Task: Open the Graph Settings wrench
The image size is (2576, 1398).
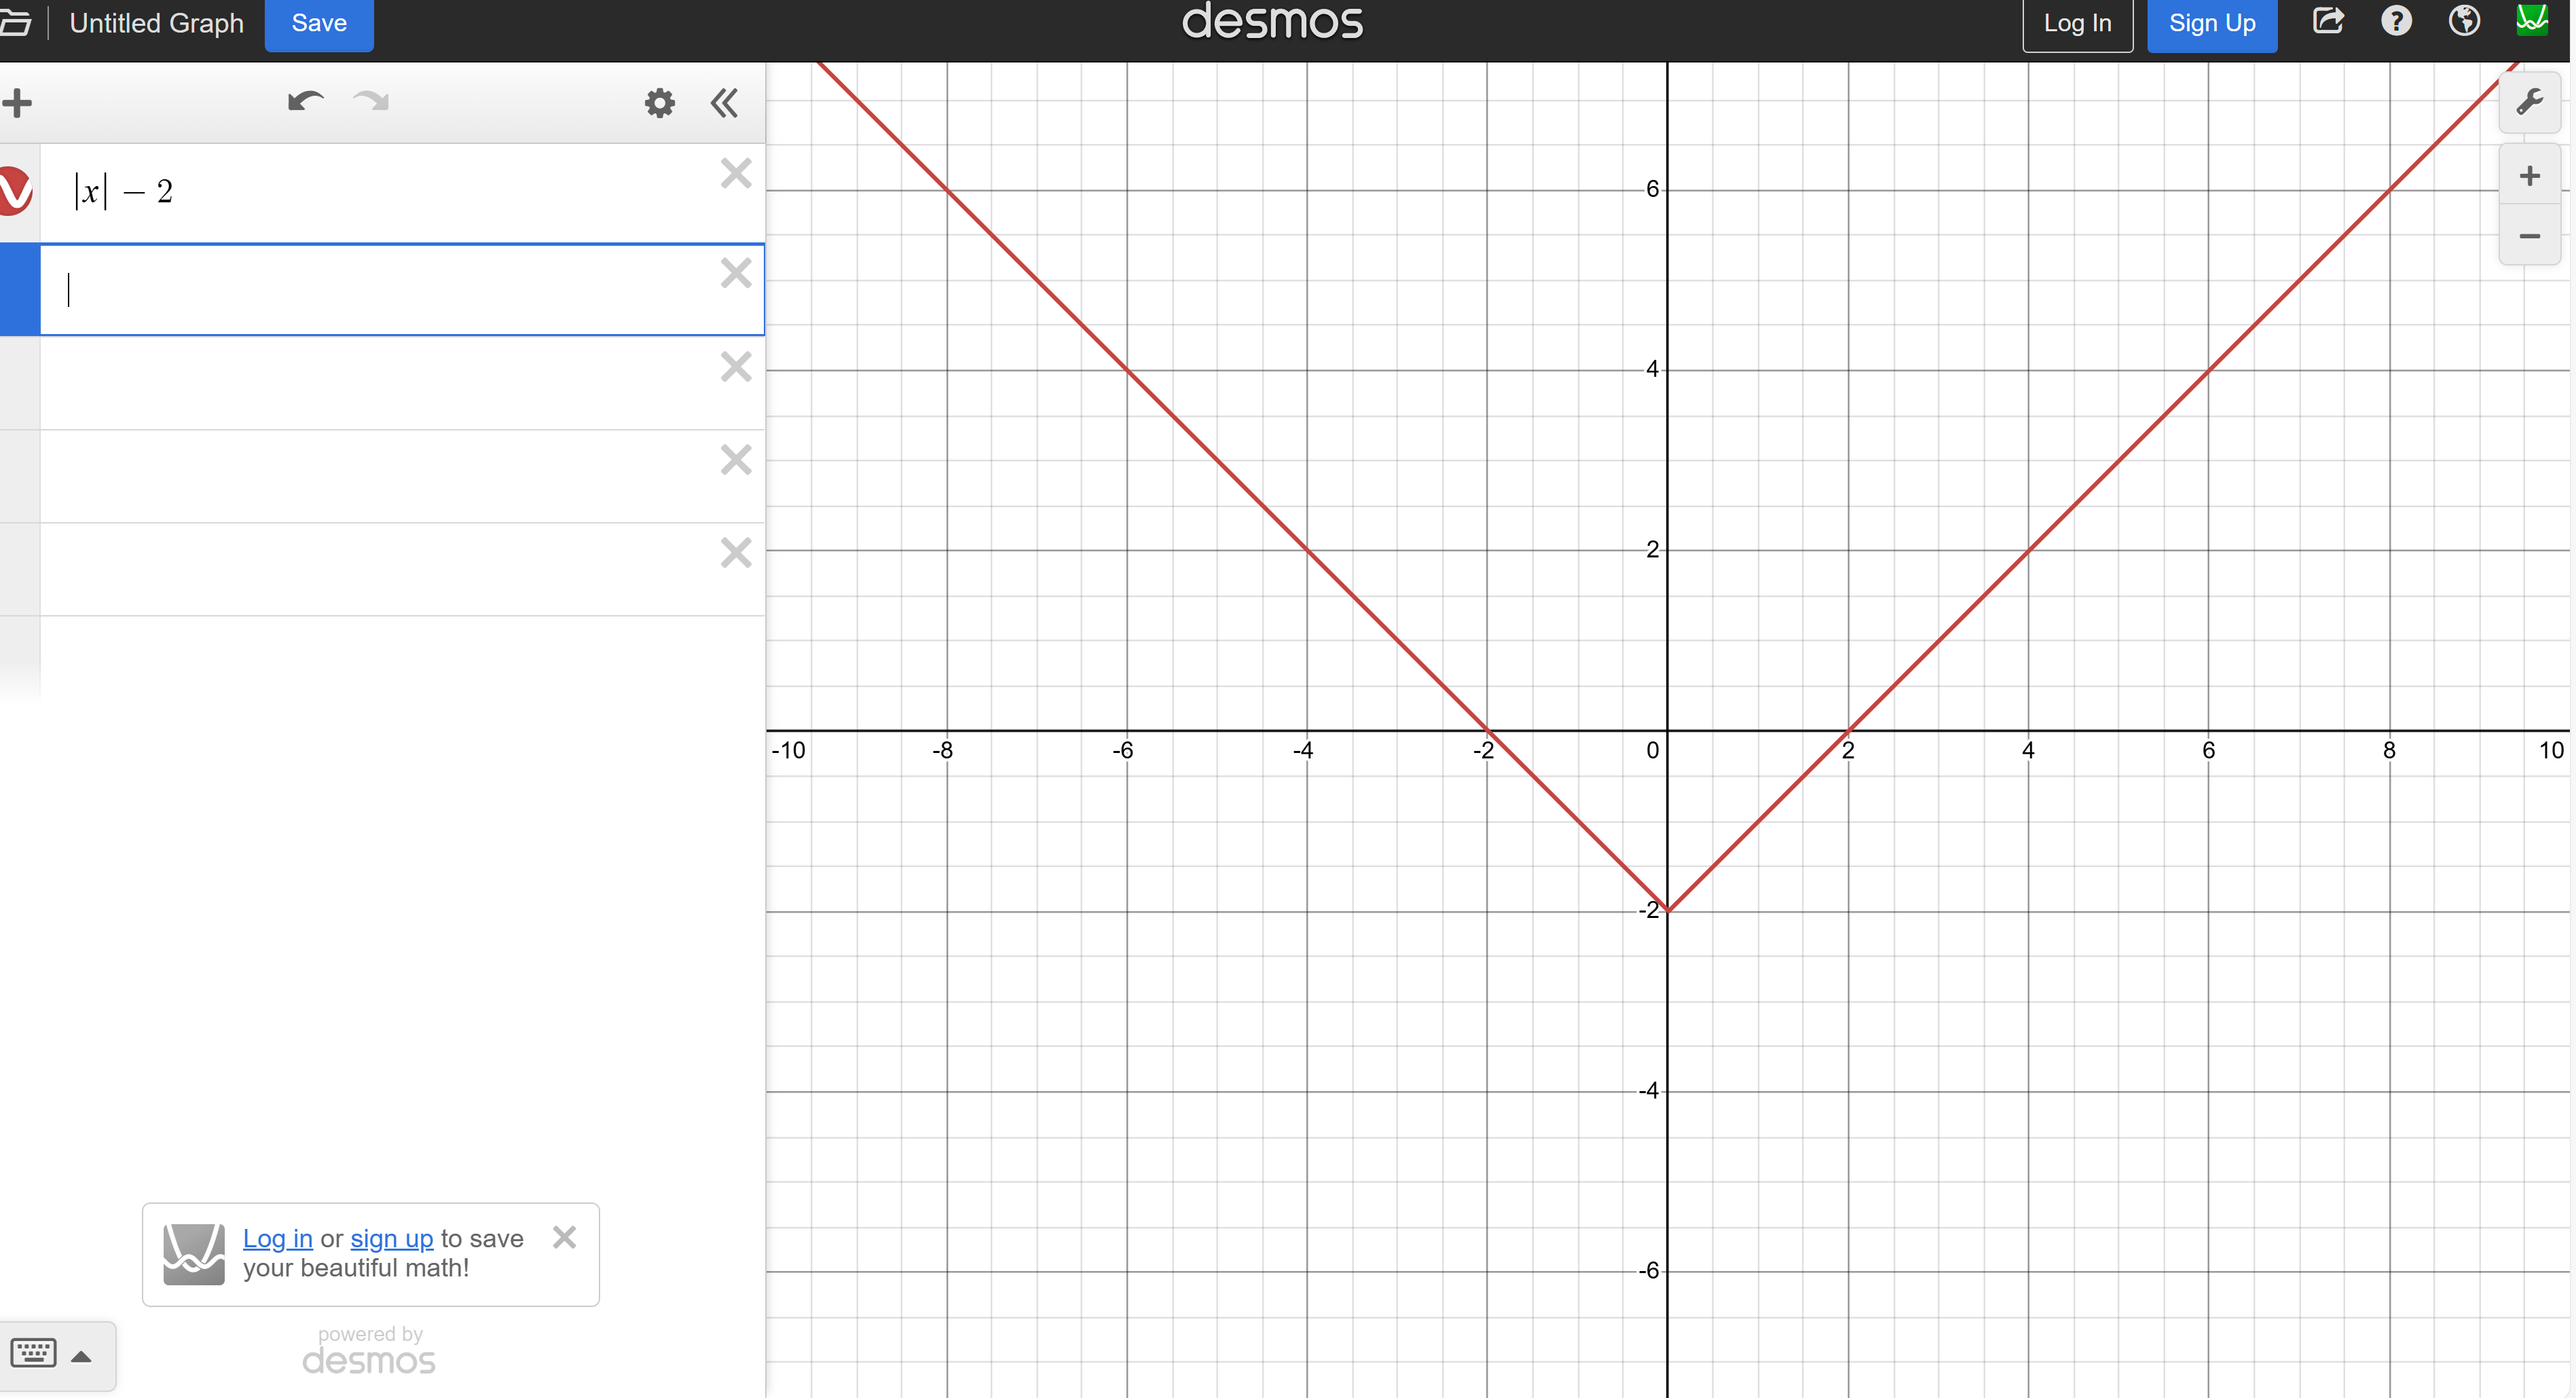Action: 2528,102
